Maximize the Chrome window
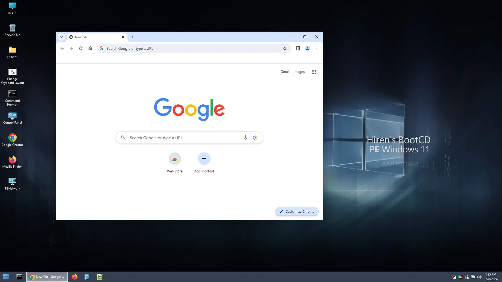The image size is (502, 282). pos(305,37)
